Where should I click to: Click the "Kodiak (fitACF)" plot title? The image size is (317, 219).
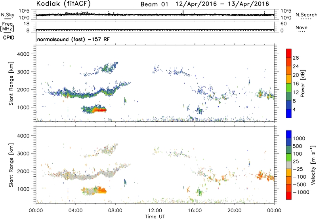pyautogui.click(x=63, y=4)
